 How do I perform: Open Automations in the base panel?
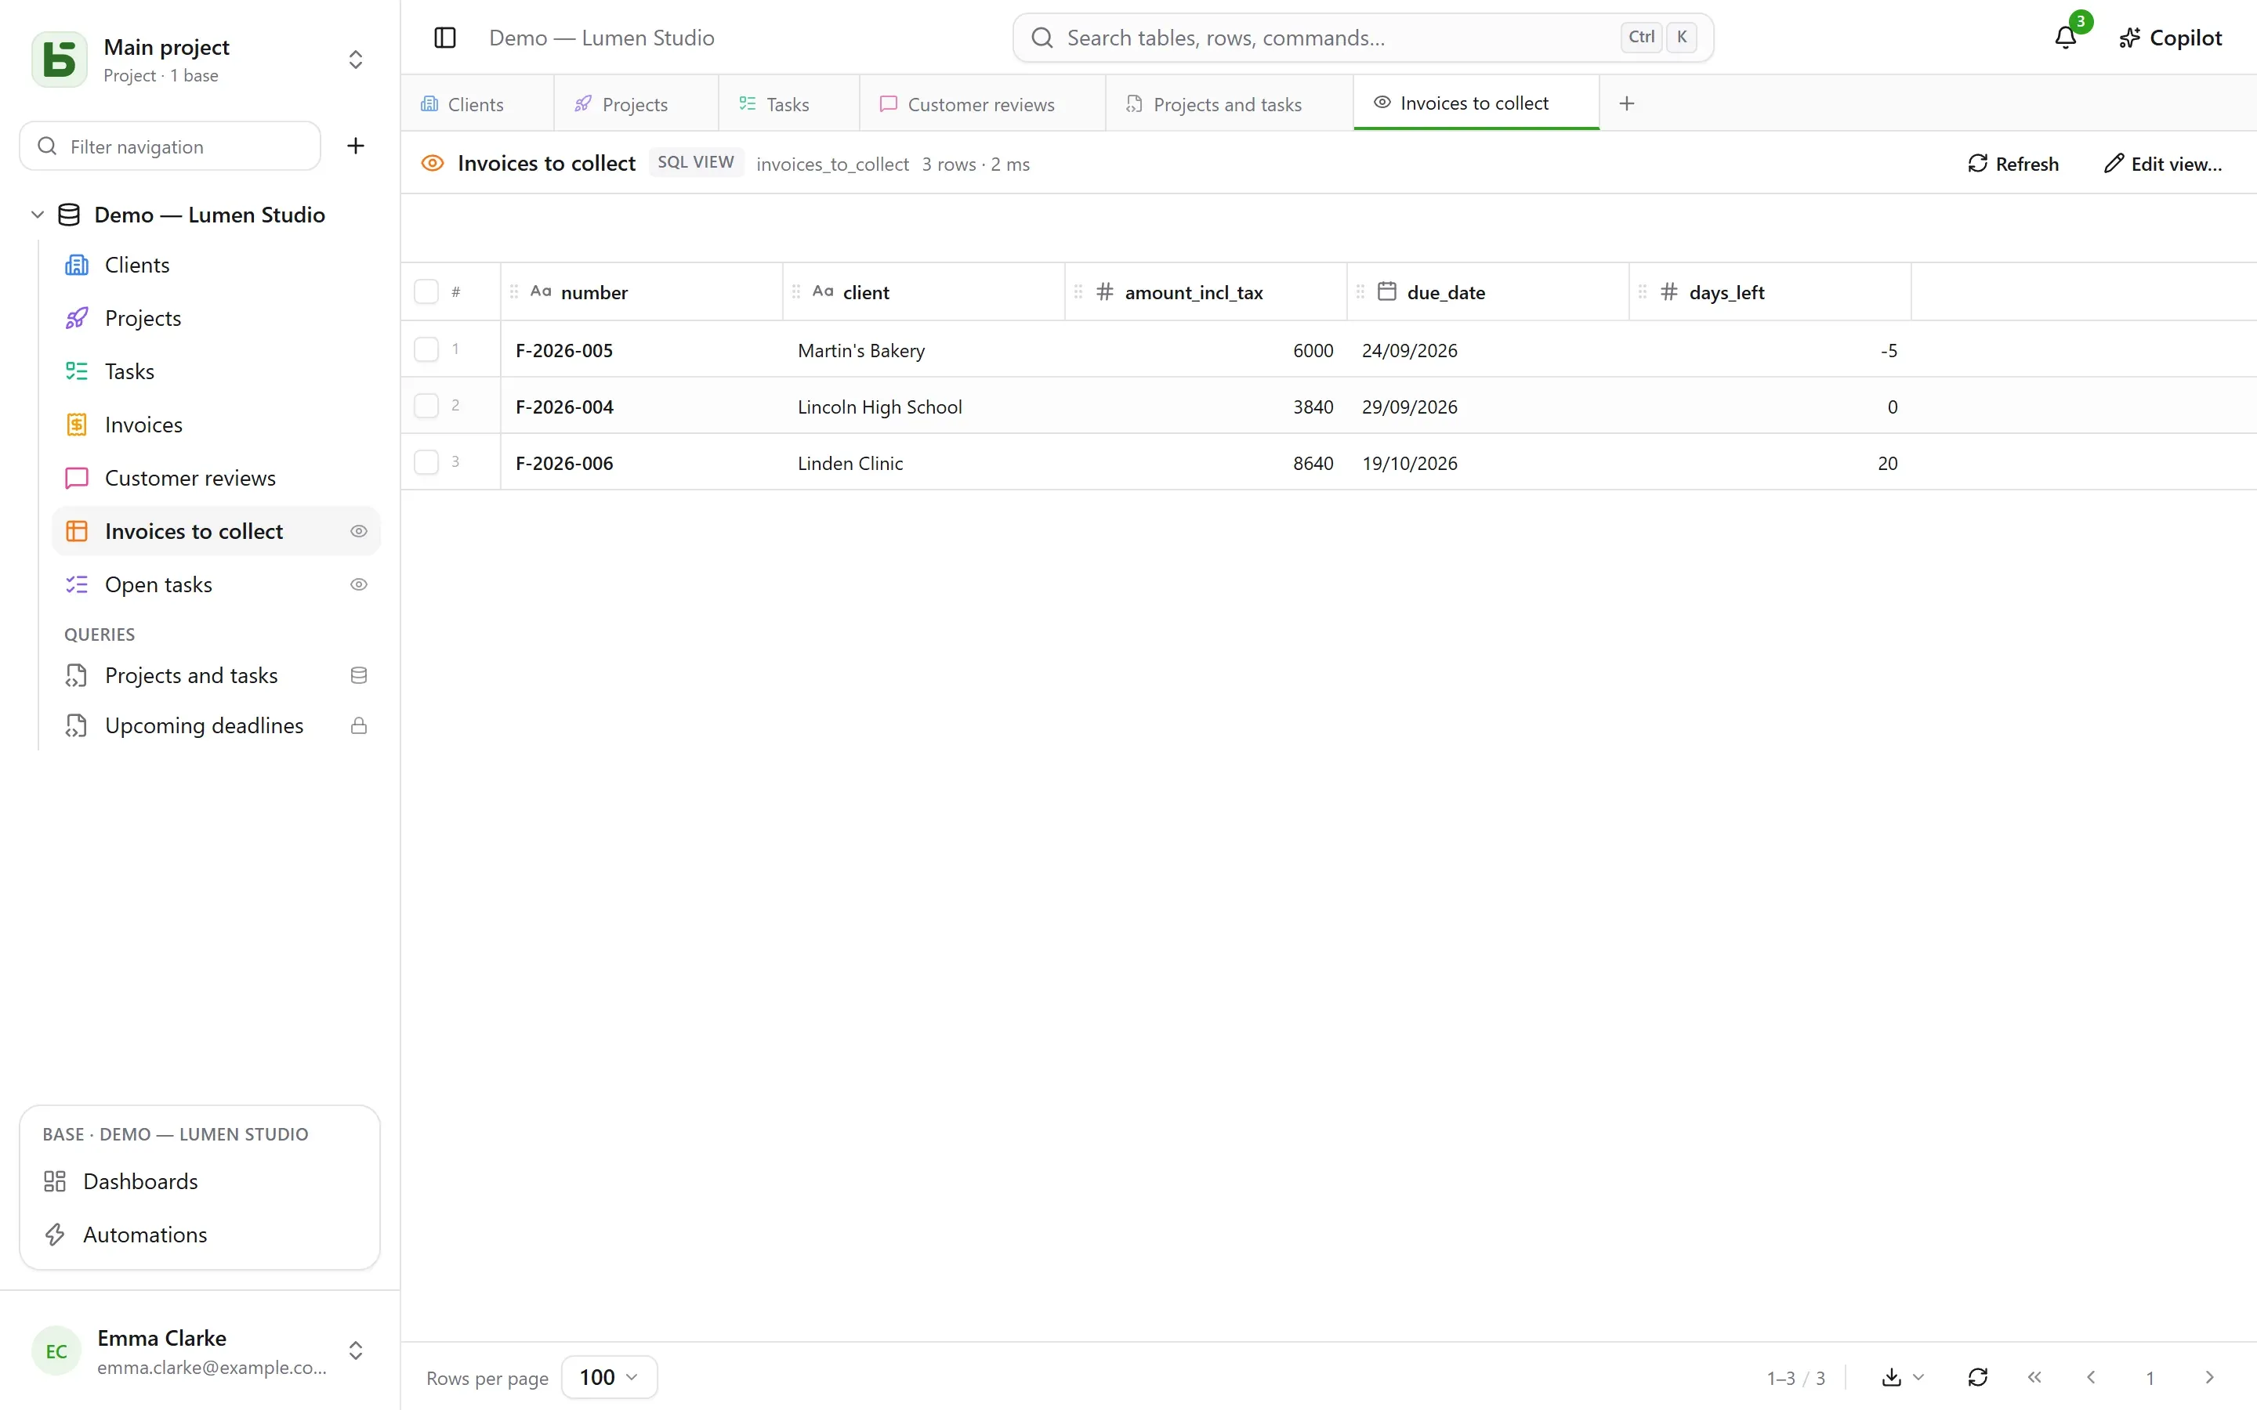click(200, 1235)
